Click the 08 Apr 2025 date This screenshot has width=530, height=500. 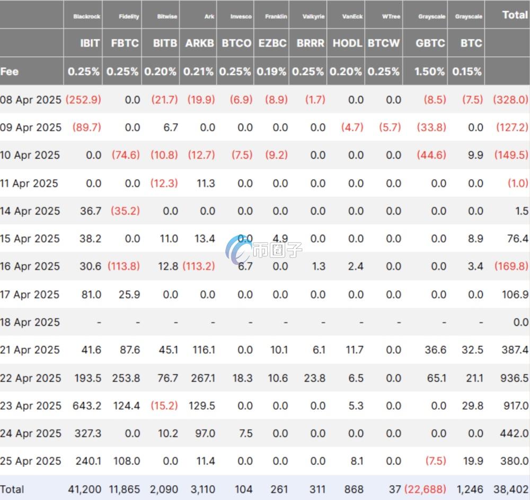(x=31, y=100)
